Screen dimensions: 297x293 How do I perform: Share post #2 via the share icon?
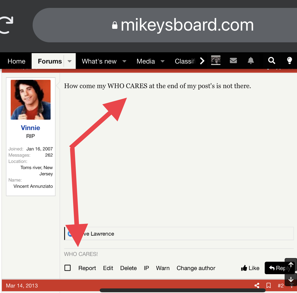[x=257, y=286]
